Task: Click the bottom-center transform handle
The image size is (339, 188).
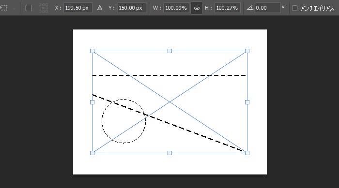Action: click(169, 153)
